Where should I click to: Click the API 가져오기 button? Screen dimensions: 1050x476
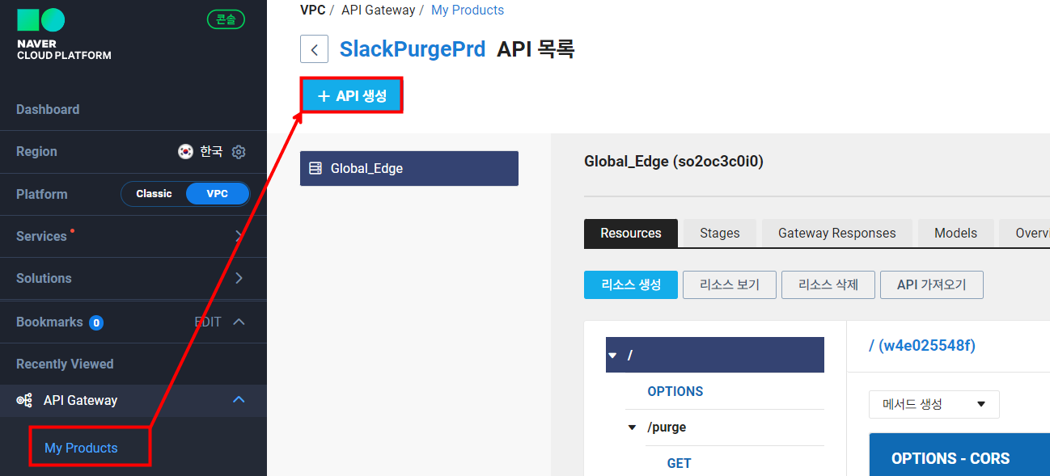pos(932,284)
